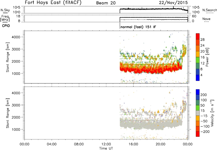
Task: Click the red top segment of Power colorbar
Action: 198,36
